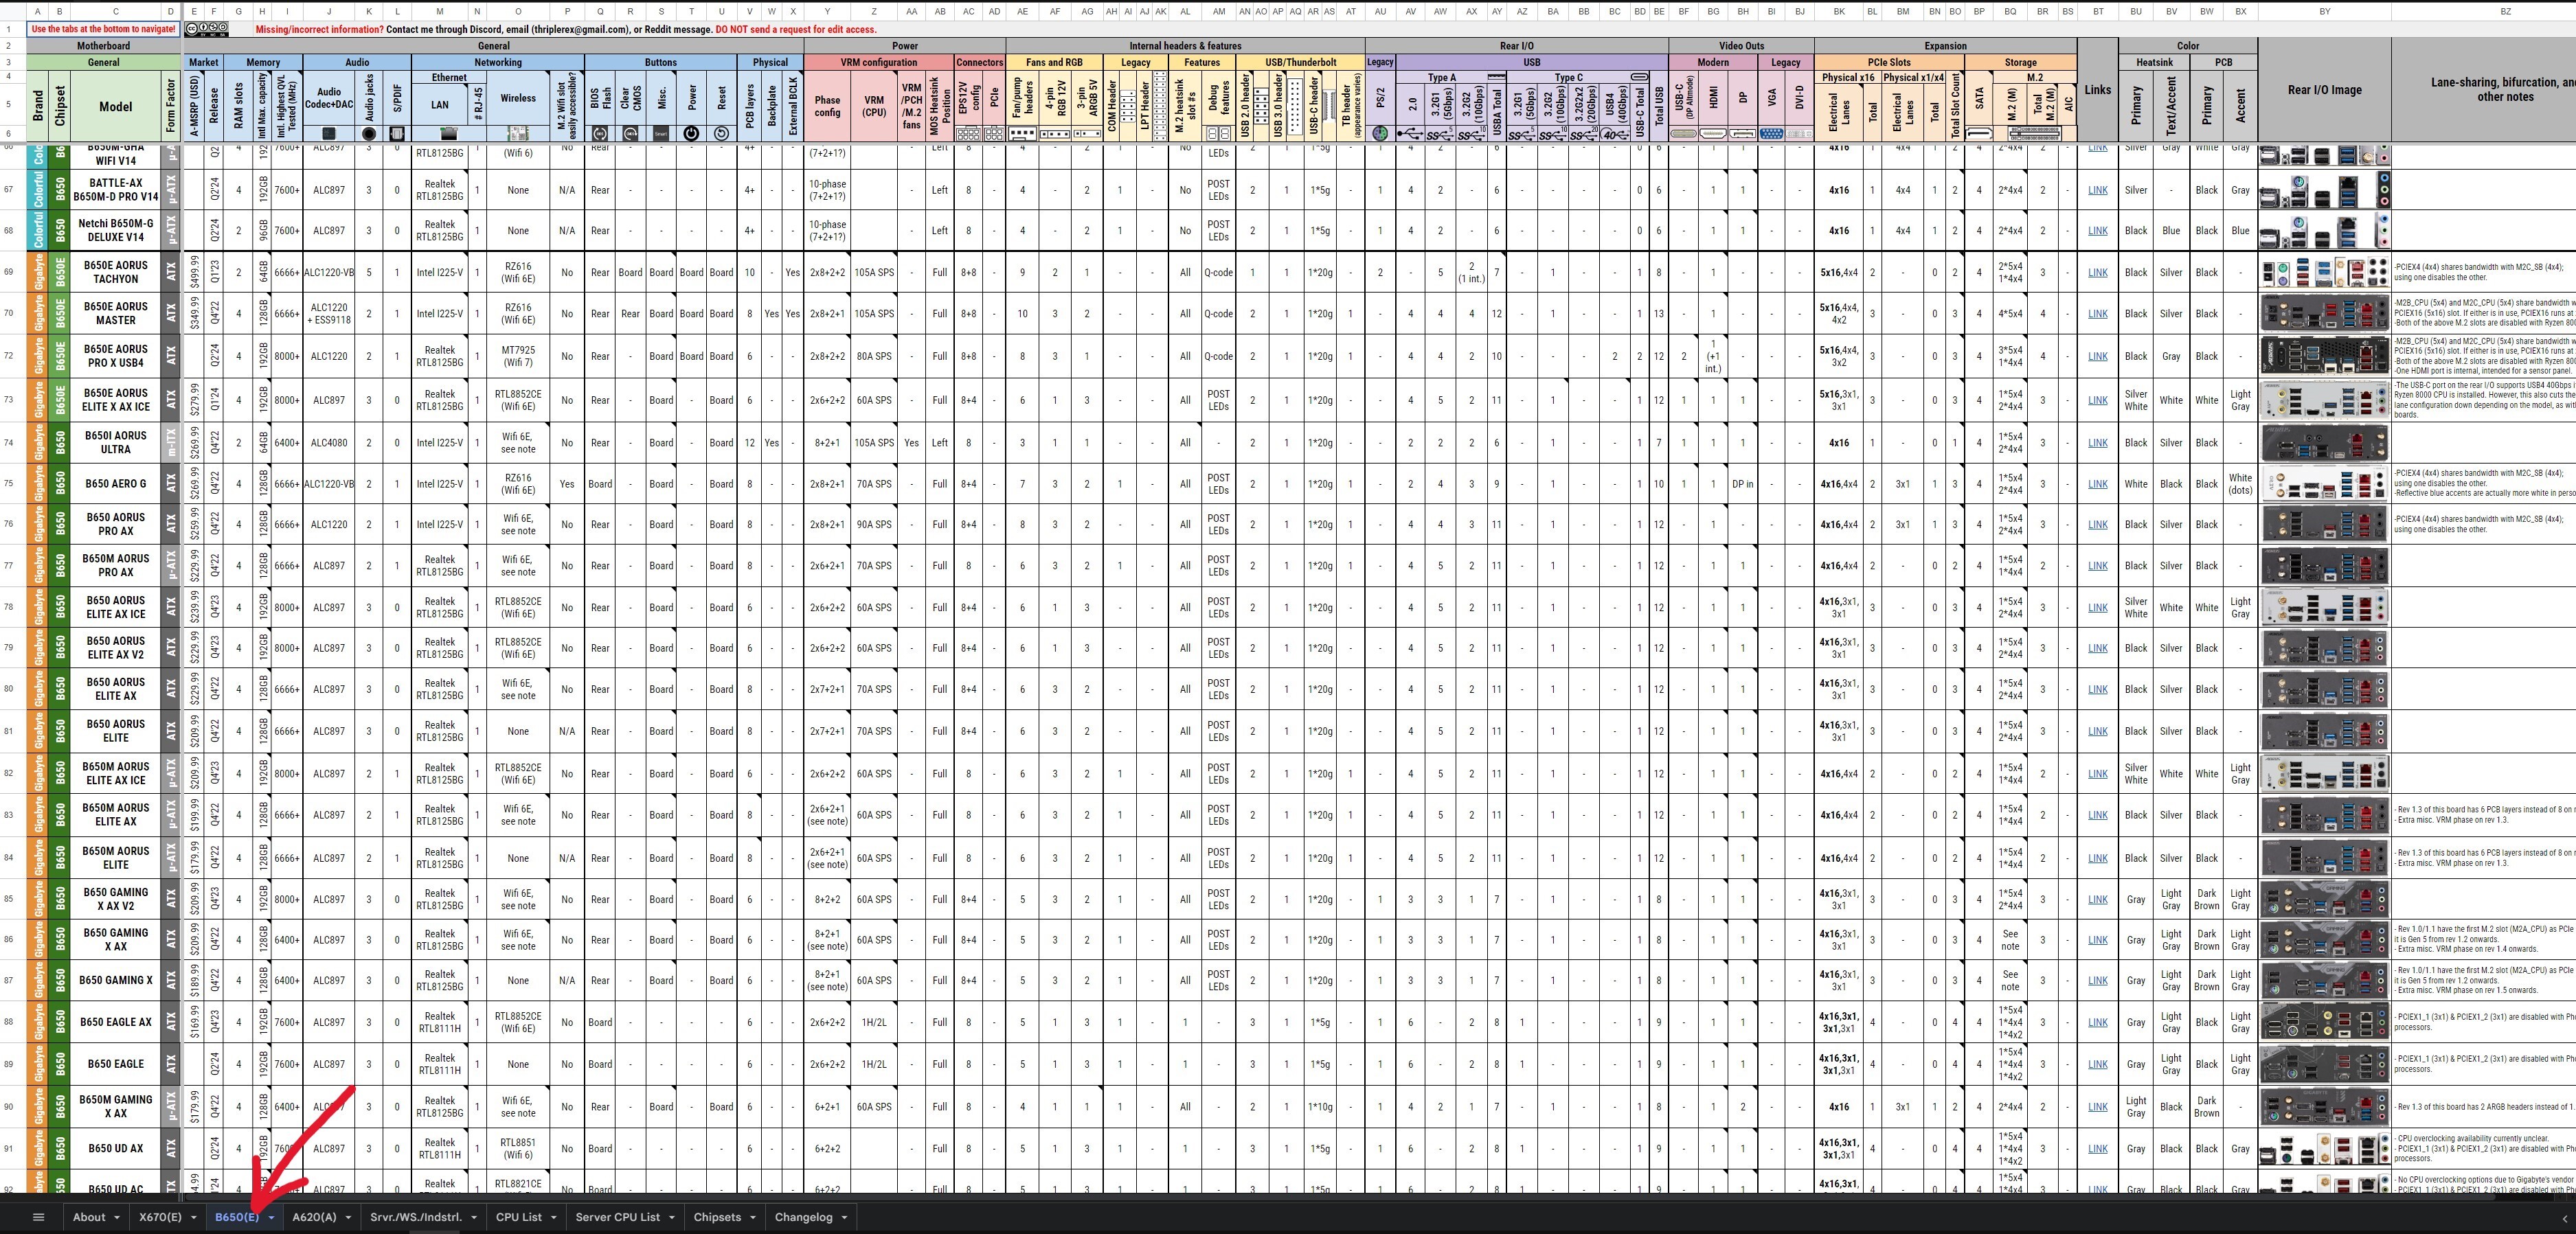Click the USB-C DP Altmode port icon
This screenshot has width=2576, height=1234.
coord(1684,134)
